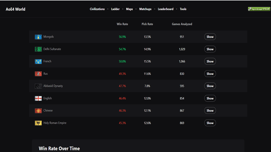Open the Tools menu
The width and height of the screenshot is (271, 152).
point(183,9)
